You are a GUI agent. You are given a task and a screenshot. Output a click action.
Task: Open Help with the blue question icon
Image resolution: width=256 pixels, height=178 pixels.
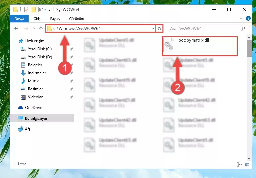(x=248, y=18)
